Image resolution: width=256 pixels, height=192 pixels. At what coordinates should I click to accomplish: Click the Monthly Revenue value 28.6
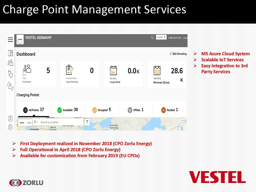click(x=177, y=71)
